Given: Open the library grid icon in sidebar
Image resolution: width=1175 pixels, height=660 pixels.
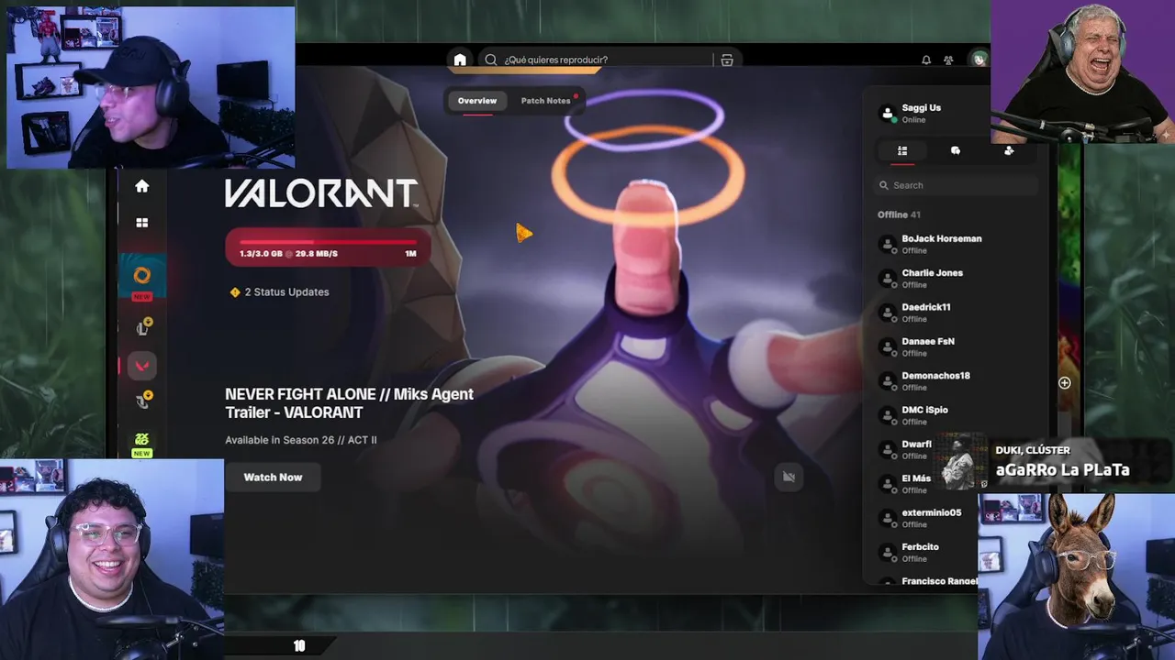Looking at the screenshot, I should click(141, 222).
